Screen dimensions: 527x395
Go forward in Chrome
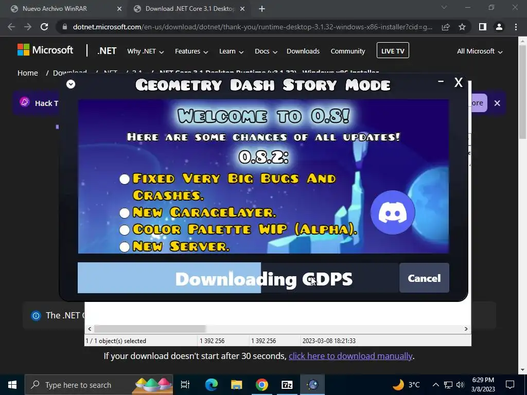tap(28, 27)
